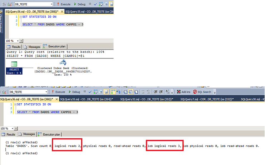This screenshot has width=265, height=165.
Task: Click Uncomment Selected Lines icon
Action: tap(148, 92)
